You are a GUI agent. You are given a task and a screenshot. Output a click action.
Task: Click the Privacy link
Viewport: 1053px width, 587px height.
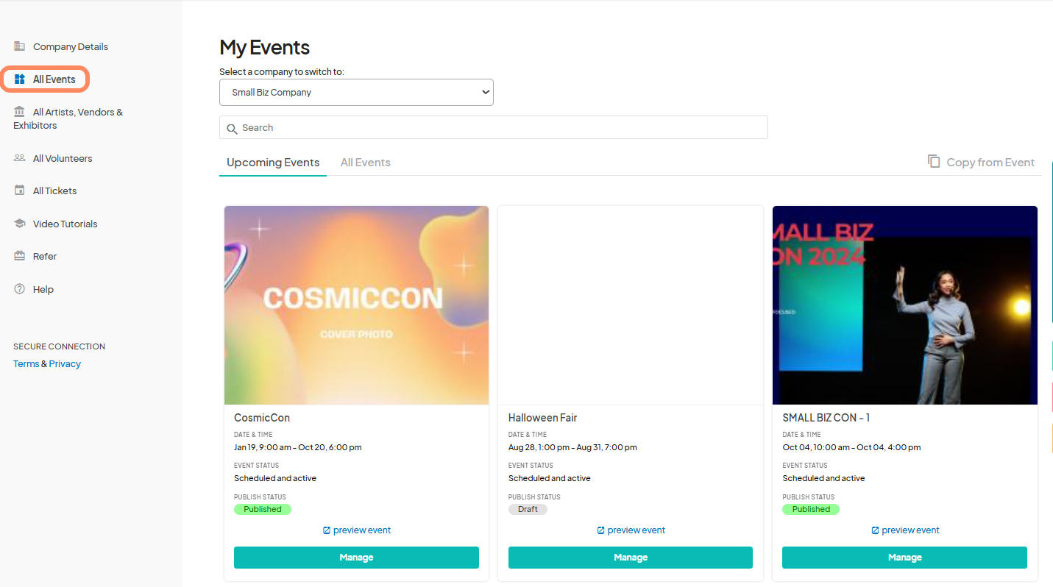pos(65,363)
